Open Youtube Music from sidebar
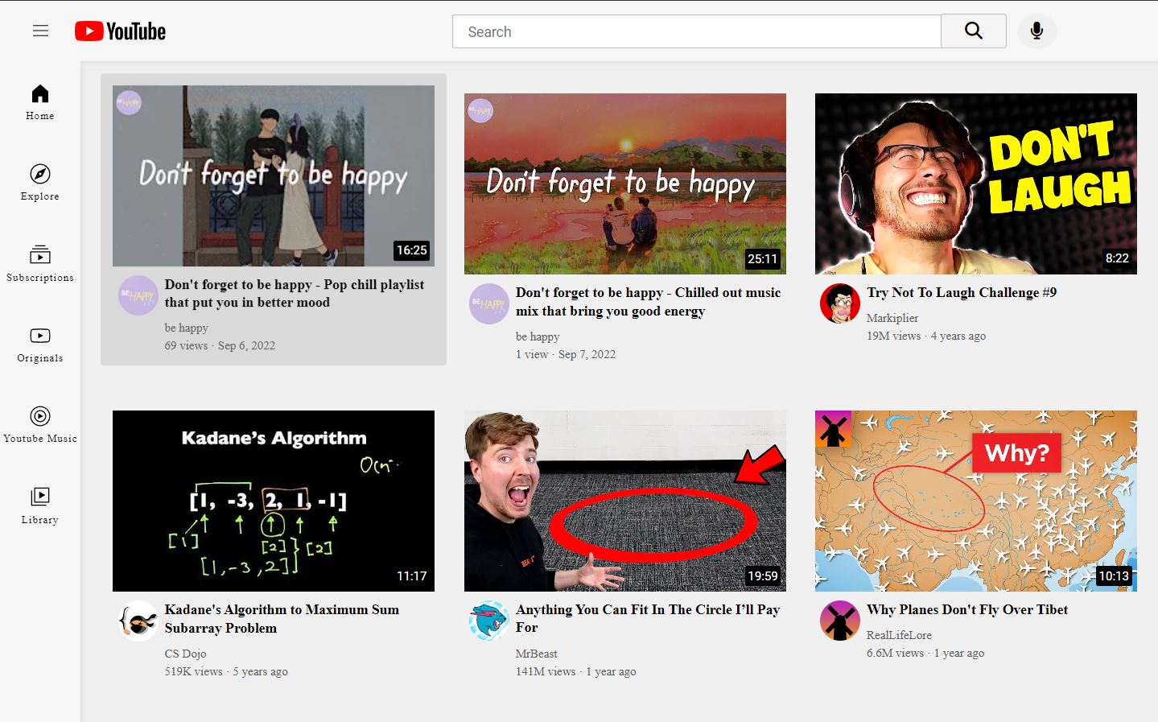The height and width of the screenshot is (722, 1158). point(40,425)
